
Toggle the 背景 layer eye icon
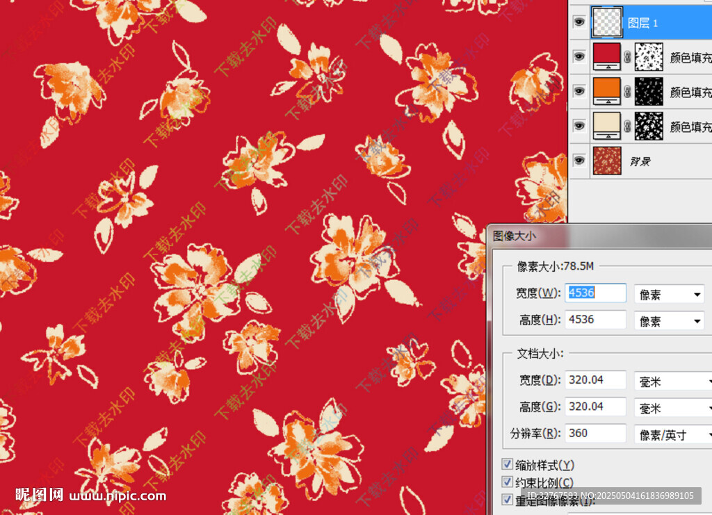pos(578,161)
